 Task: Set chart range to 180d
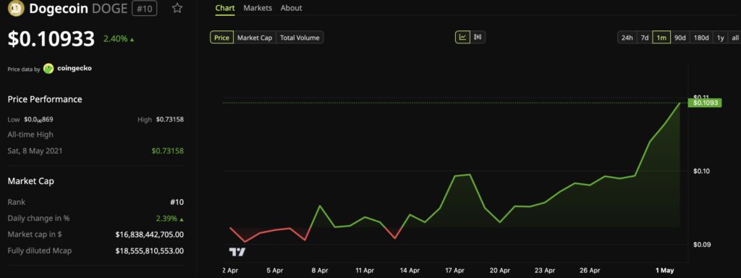(701, 38)
